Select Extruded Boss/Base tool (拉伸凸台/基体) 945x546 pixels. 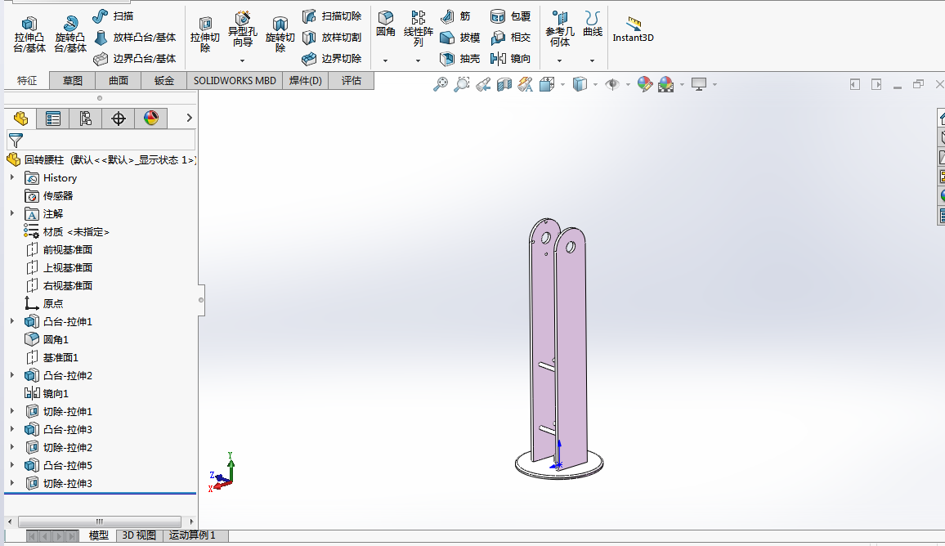pos(29,34)
